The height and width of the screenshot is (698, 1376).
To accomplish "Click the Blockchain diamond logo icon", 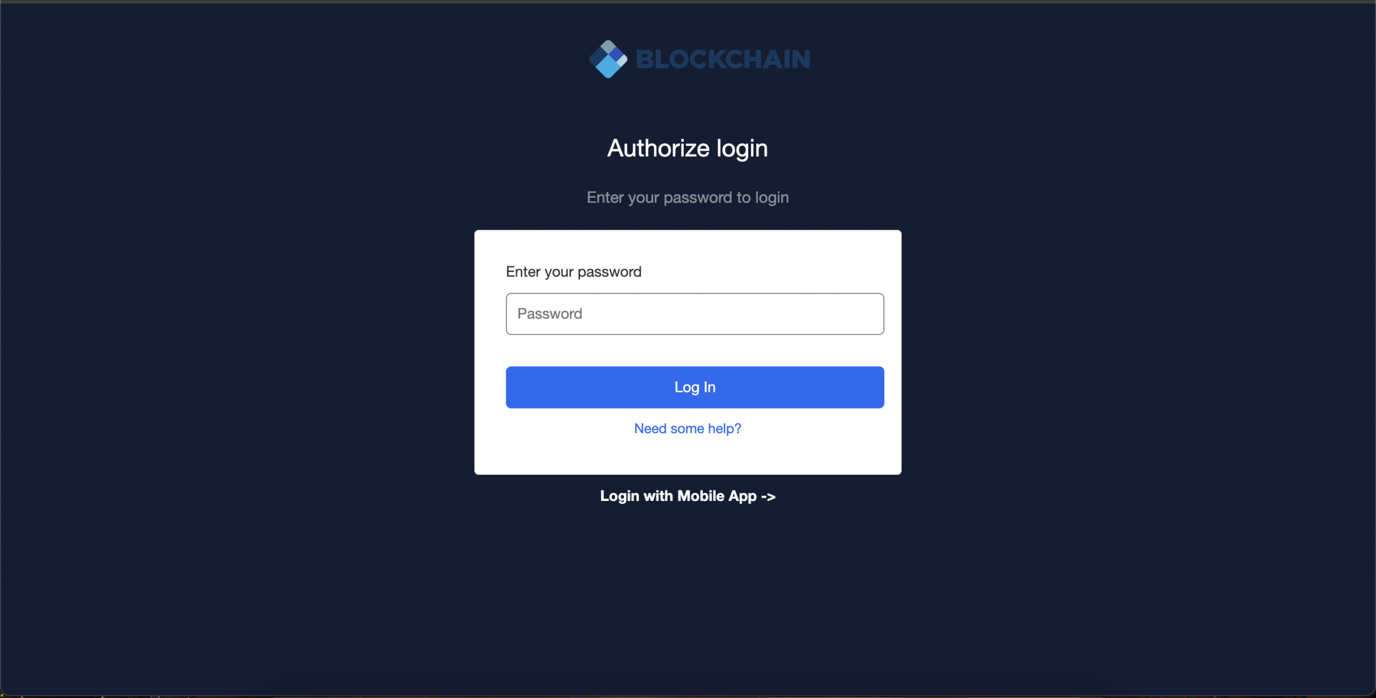I will pos(608,59).
